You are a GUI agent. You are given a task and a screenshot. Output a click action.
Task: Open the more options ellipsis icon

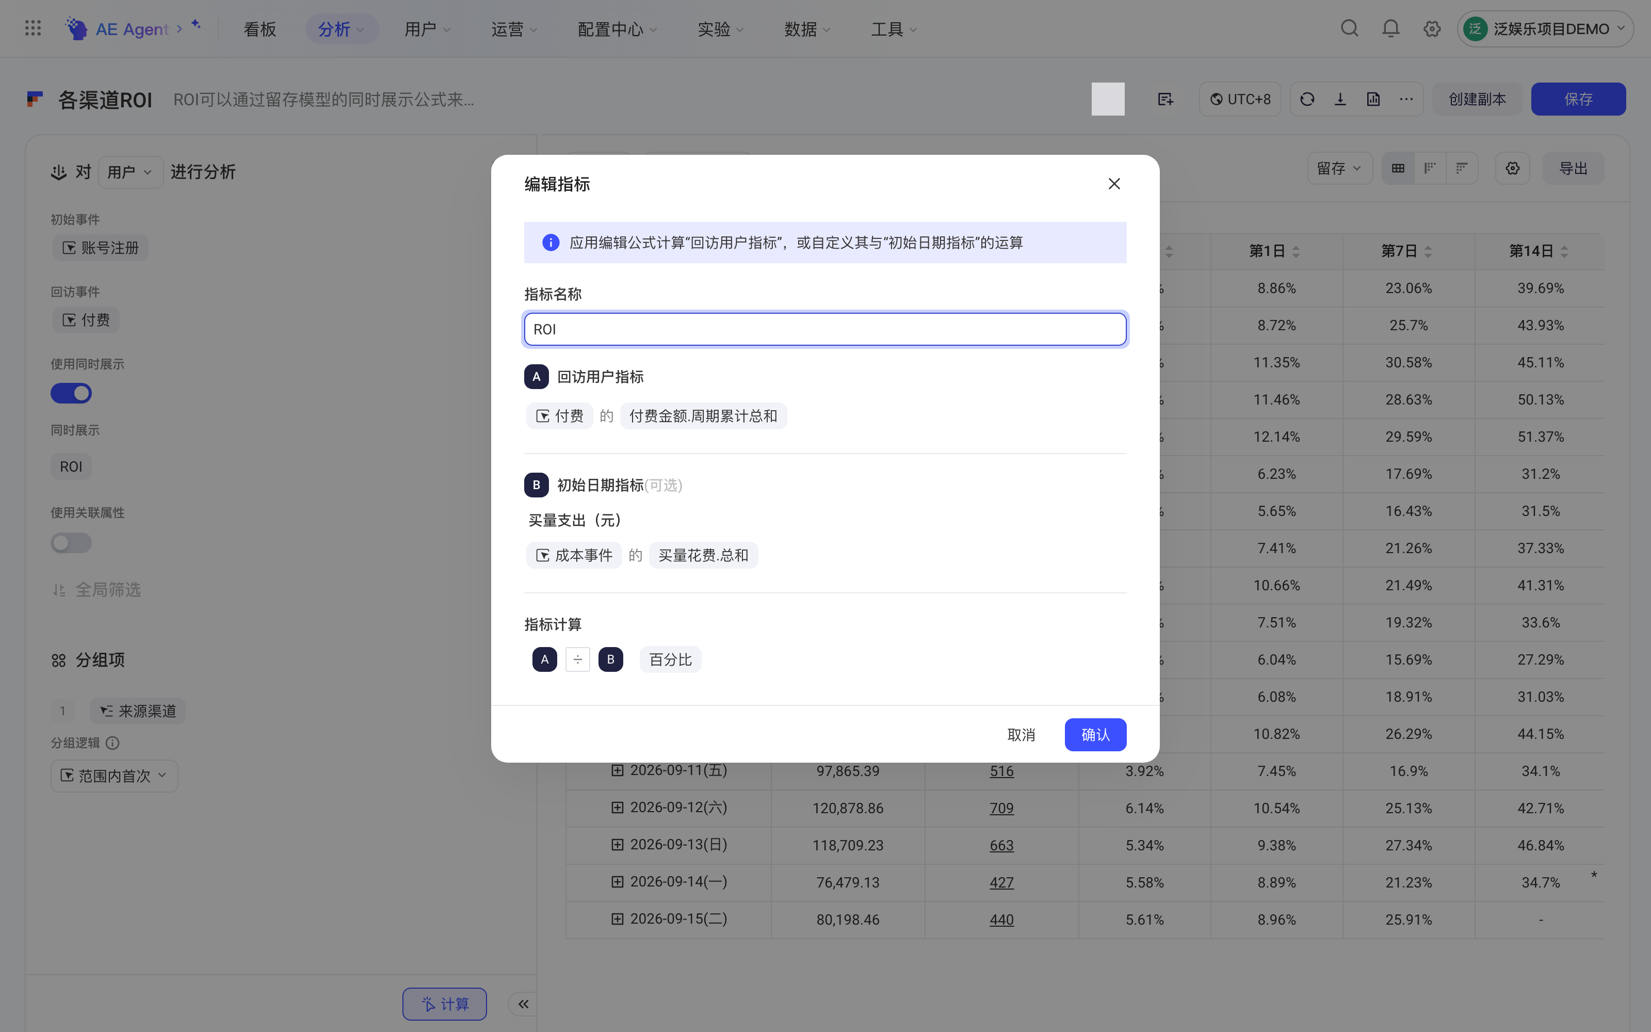click(x=1406, y=100)
